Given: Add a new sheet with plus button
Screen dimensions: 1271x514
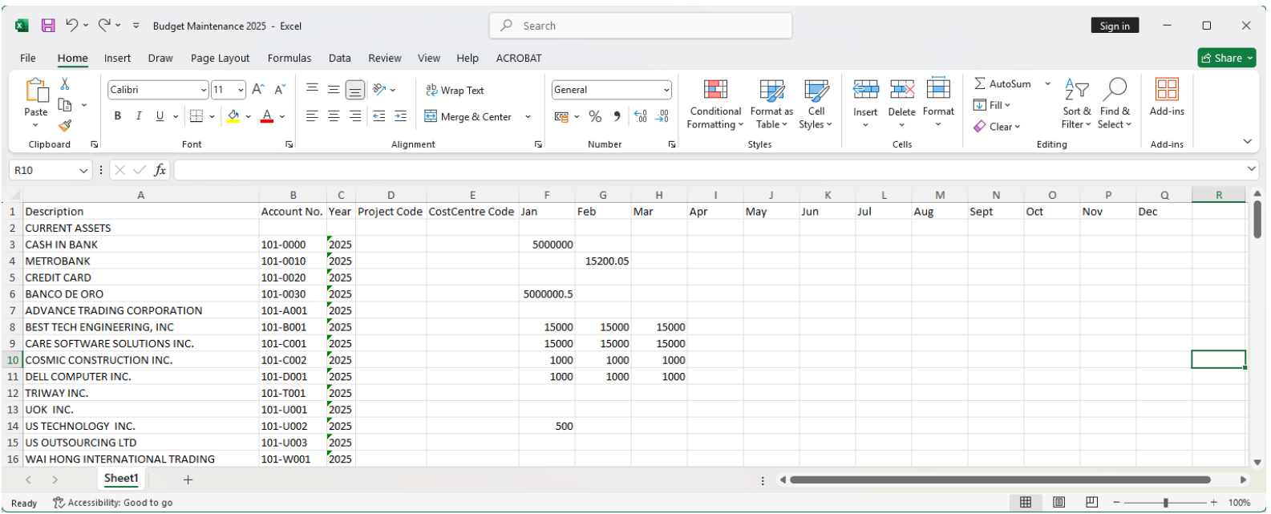Looking at the screenshot, I should pyautogui.click(x=188, y=480).
